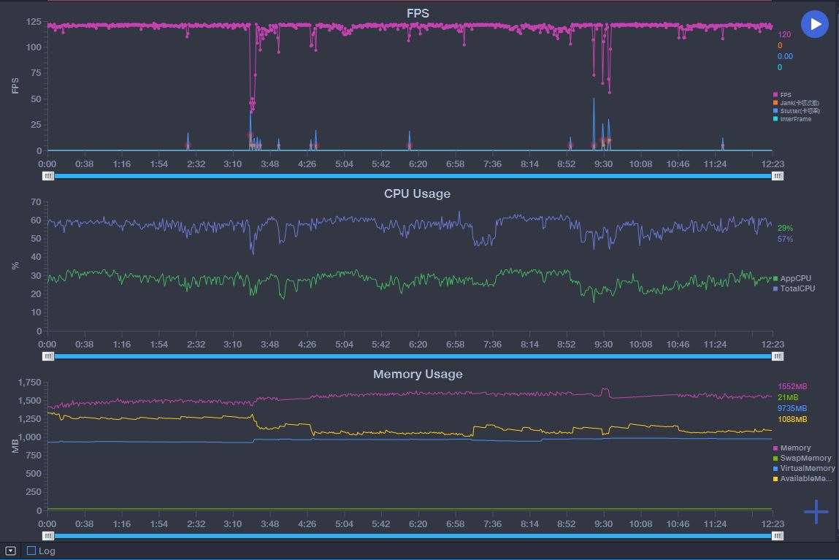Click FPS chart left range slider handle
Screen dimensions: 839x560
coord(48,176)
